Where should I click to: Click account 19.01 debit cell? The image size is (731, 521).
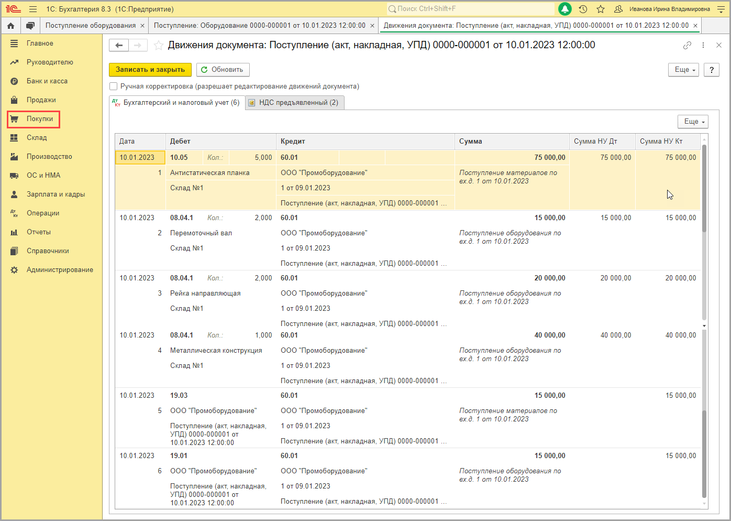179,456
